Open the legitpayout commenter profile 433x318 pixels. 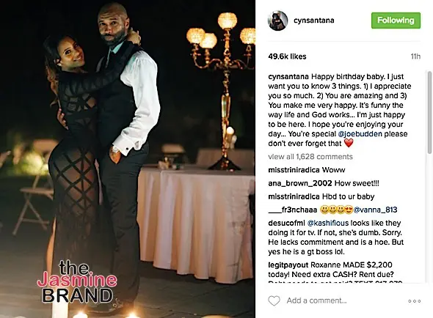(288, 265)
